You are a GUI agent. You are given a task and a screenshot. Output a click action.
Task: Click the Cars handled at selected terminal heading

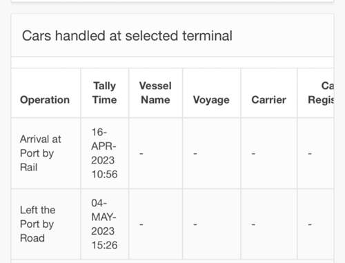[127, 36]
